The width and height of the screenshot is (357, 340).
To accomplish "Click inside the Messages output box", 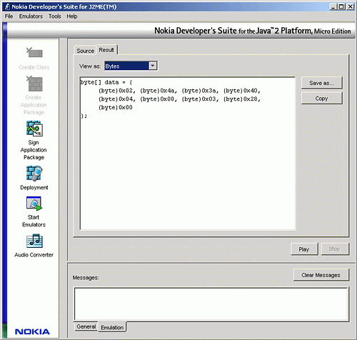I will [x=211, y=304].
